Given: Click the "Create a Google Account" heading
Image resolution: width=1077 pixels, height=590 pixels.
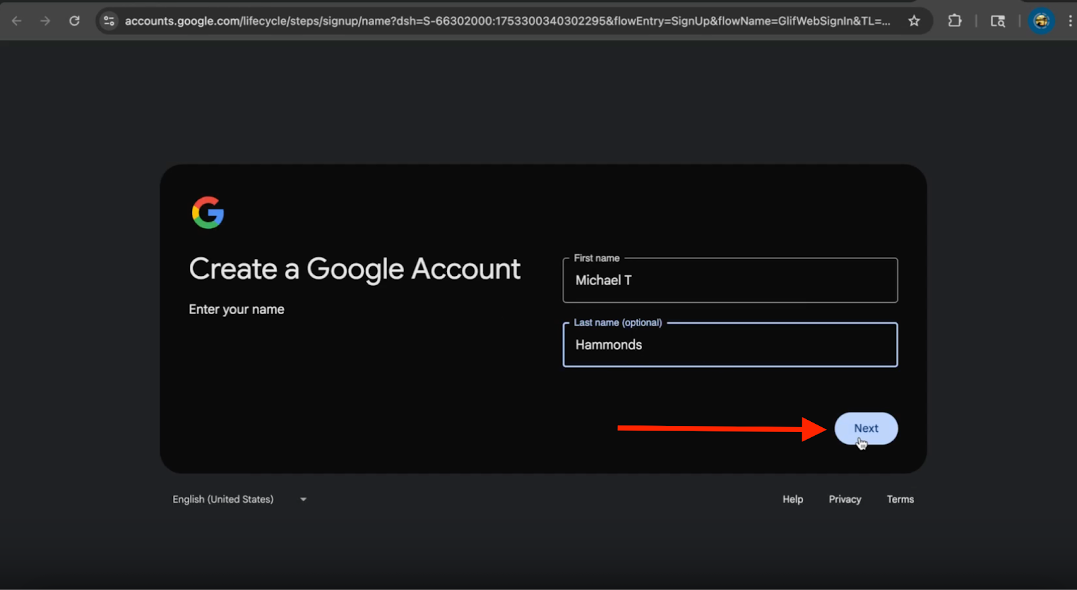Looking at the screenshot, I should pos(355,269).
